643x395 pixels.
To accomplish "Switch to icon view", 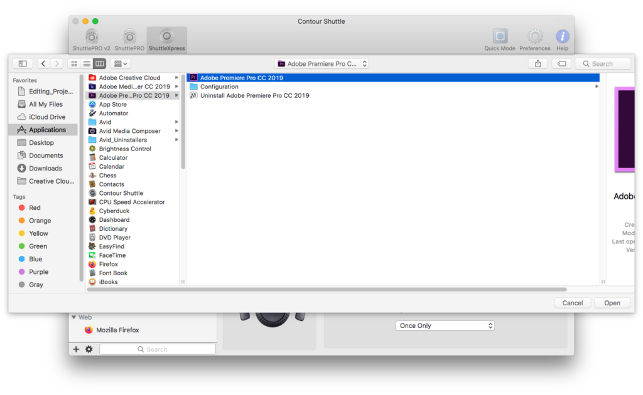I will point(74,63).
